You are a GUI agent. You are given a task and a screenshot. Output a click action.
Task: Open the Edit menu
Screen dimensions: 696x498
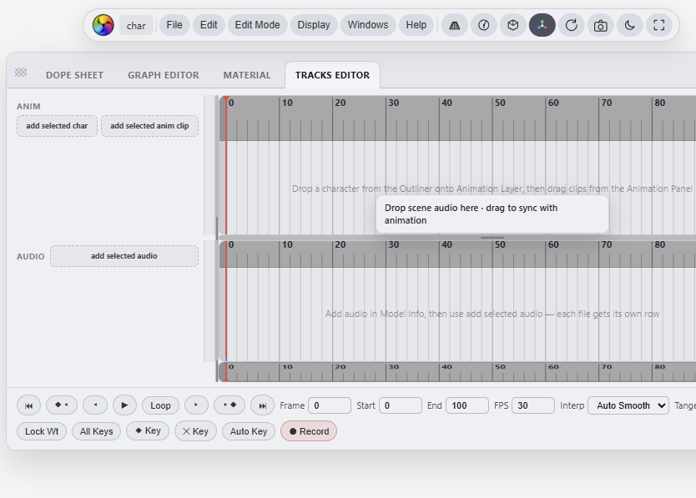(x=209, y=25)
